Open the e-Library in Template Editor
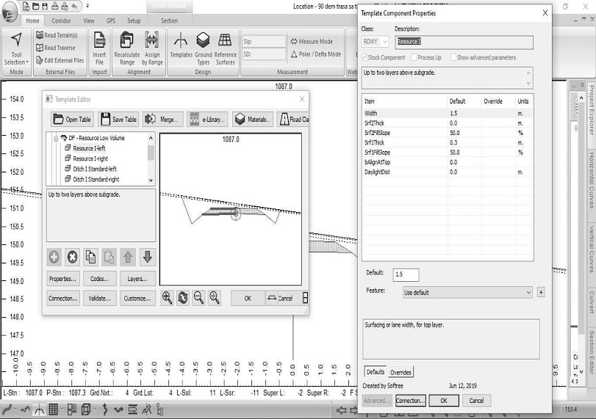Image resolution: width=596 pixels, height=419 pixels. click(207, 120)
